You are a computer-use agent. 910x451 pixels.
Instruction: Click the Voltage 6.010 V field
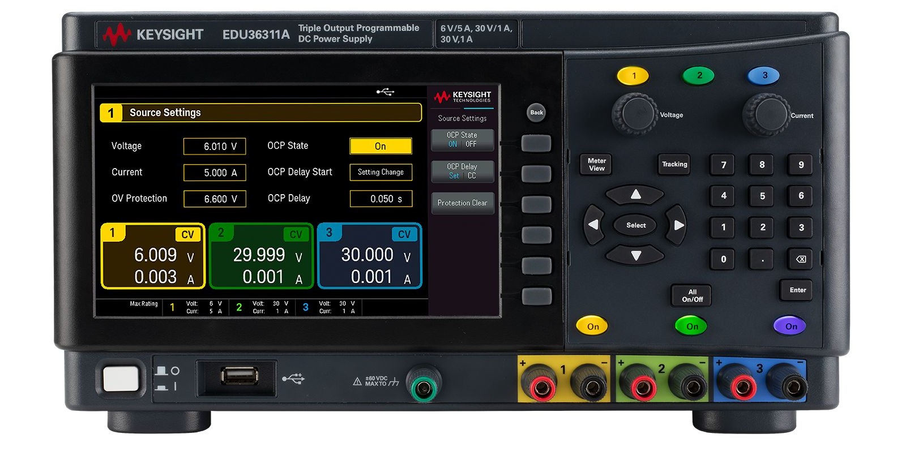pos(215,147)
